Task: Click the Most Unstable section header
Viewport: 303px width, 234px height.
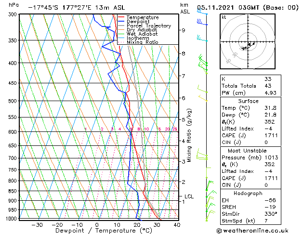Action: [x=249, y=151]
